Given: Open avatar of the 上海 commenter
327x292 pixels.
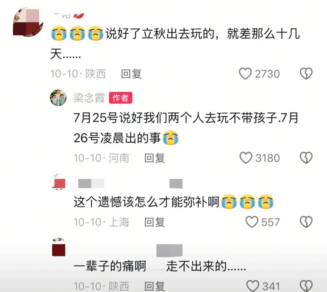Looking at the screenshot, I should (58, 182).
